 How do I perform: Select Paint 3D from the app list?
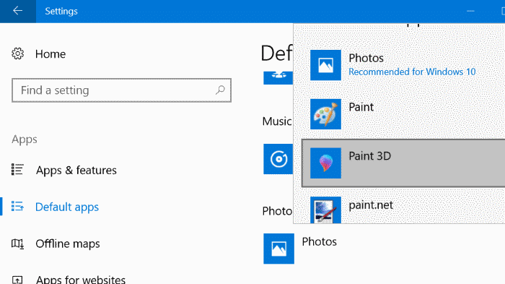click(403, 163)
